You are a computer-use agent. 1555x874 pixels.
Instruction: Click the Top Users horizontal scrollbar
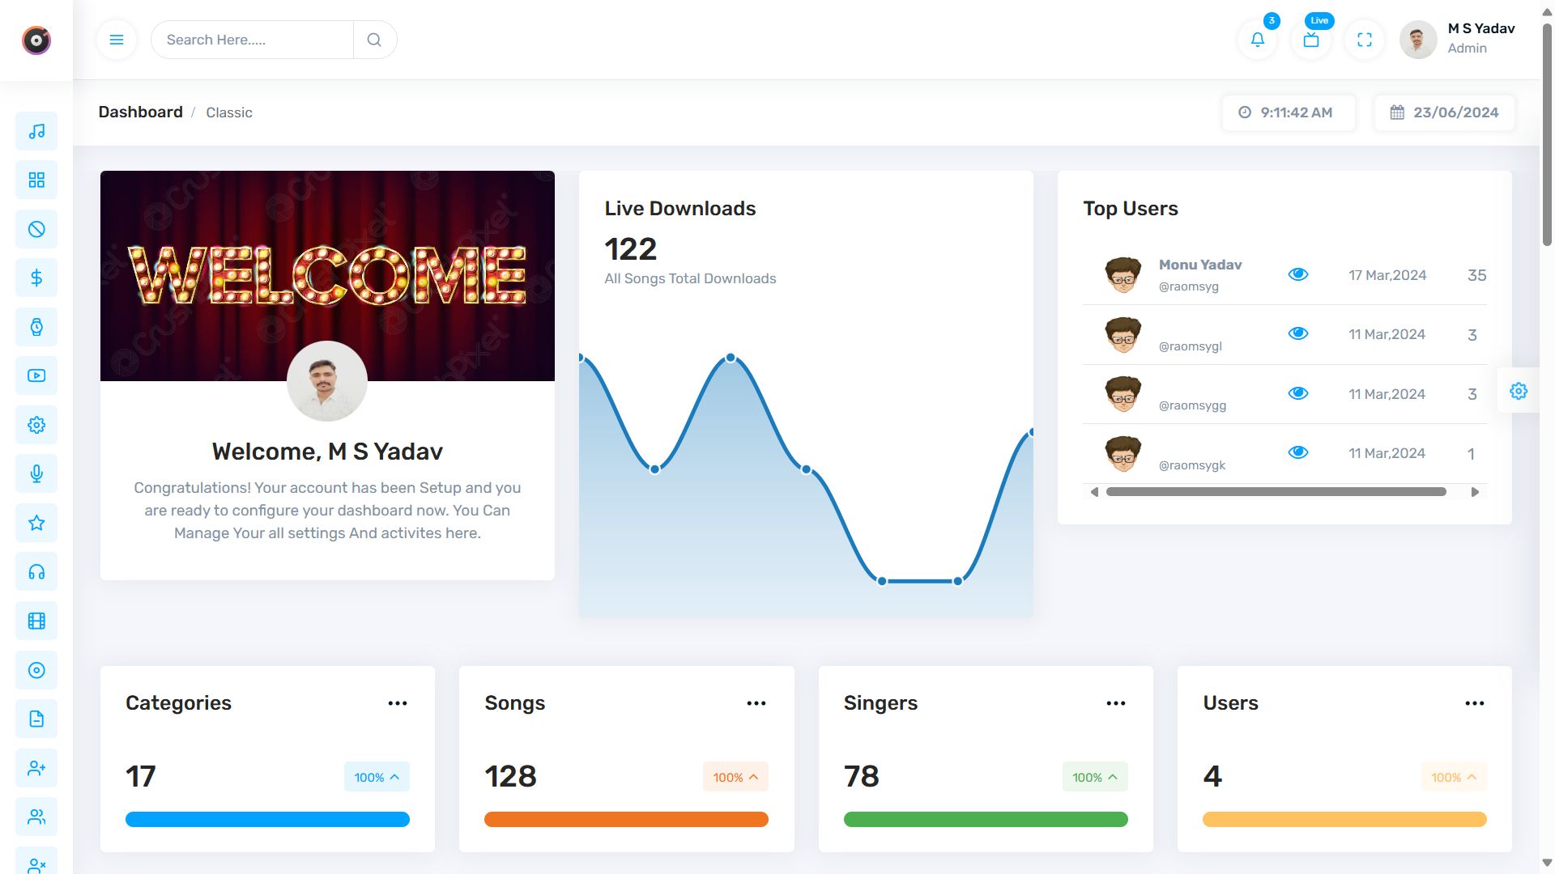tap(1276, 492)
